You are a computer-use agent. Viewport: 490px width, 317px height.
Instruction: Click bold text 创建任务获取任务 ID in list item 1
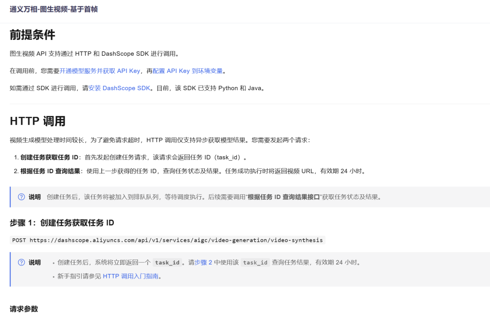[x=49, y=157]
